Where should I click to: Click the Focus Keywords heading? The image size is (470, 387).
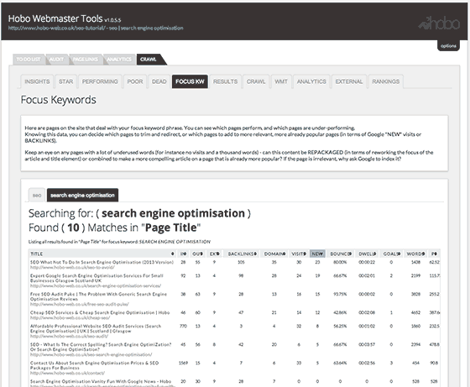pyautogui.click(x=59, y=100)
